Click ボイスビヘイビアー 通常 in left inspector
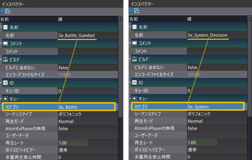Screen dimensions: 252x160 point(88,150)
